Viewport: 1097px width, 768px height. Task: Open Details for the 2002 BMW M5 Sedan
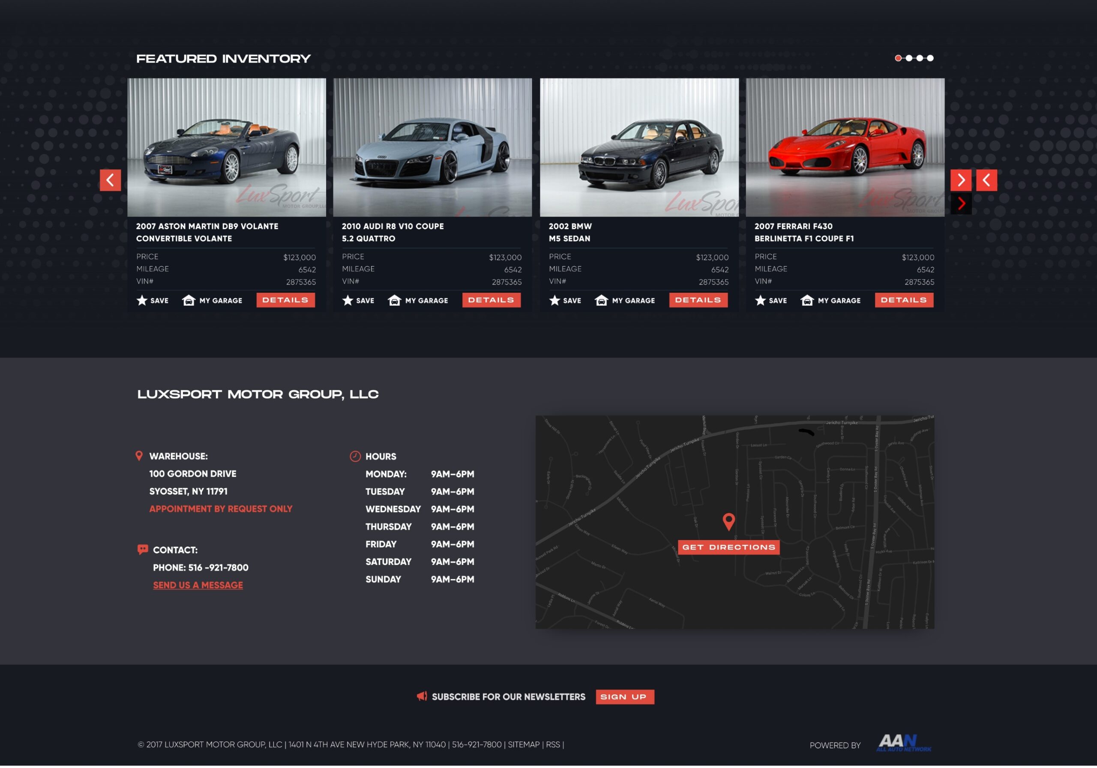[698, 300]
